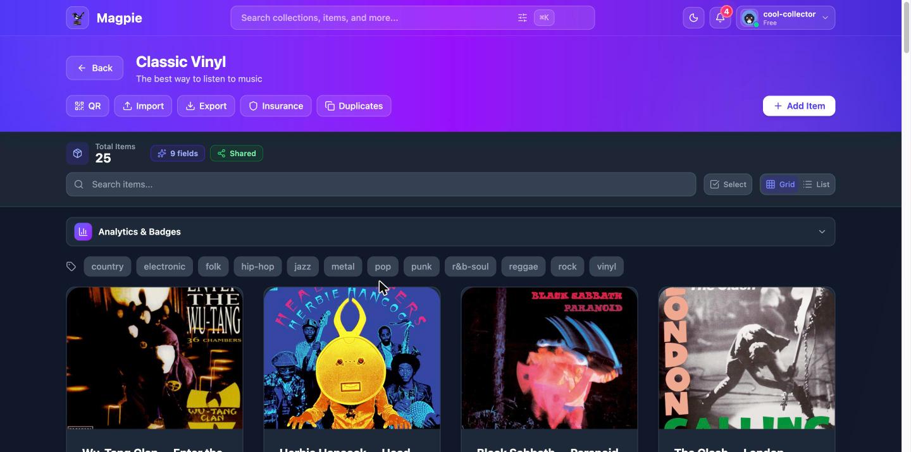Click the Magpie brand name text
The width and height of the screenshot is (911, 452).
click(x=120, y=18)
